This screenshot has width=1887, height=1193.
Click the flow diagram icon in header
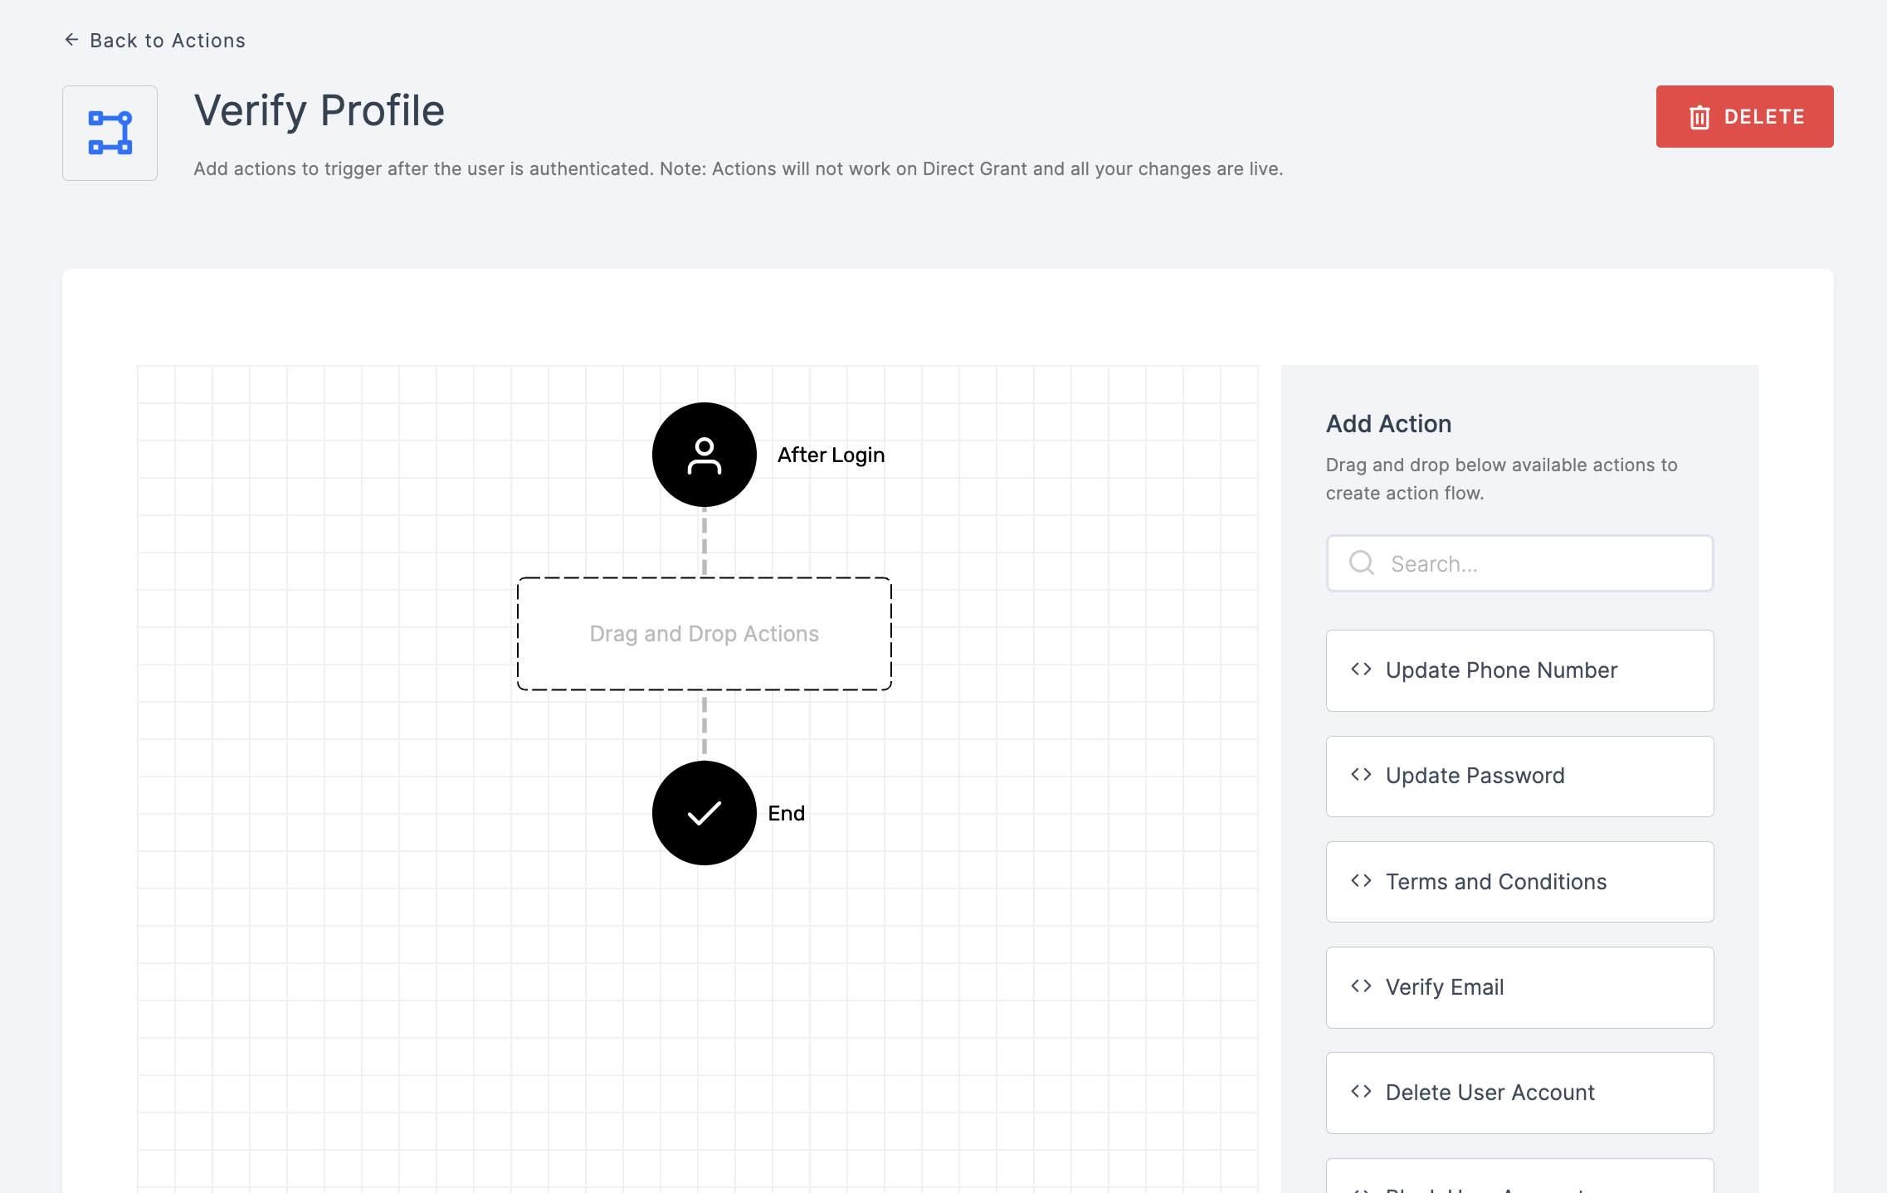point(110,132)
